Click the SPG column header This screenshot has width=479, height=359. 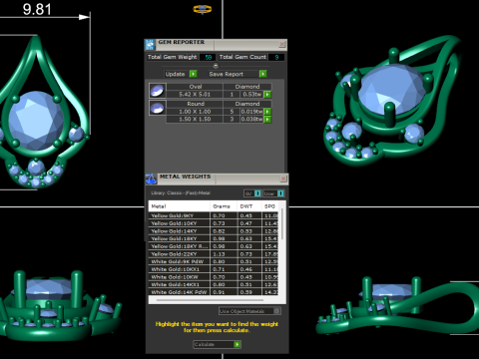[x=270, y=206]
